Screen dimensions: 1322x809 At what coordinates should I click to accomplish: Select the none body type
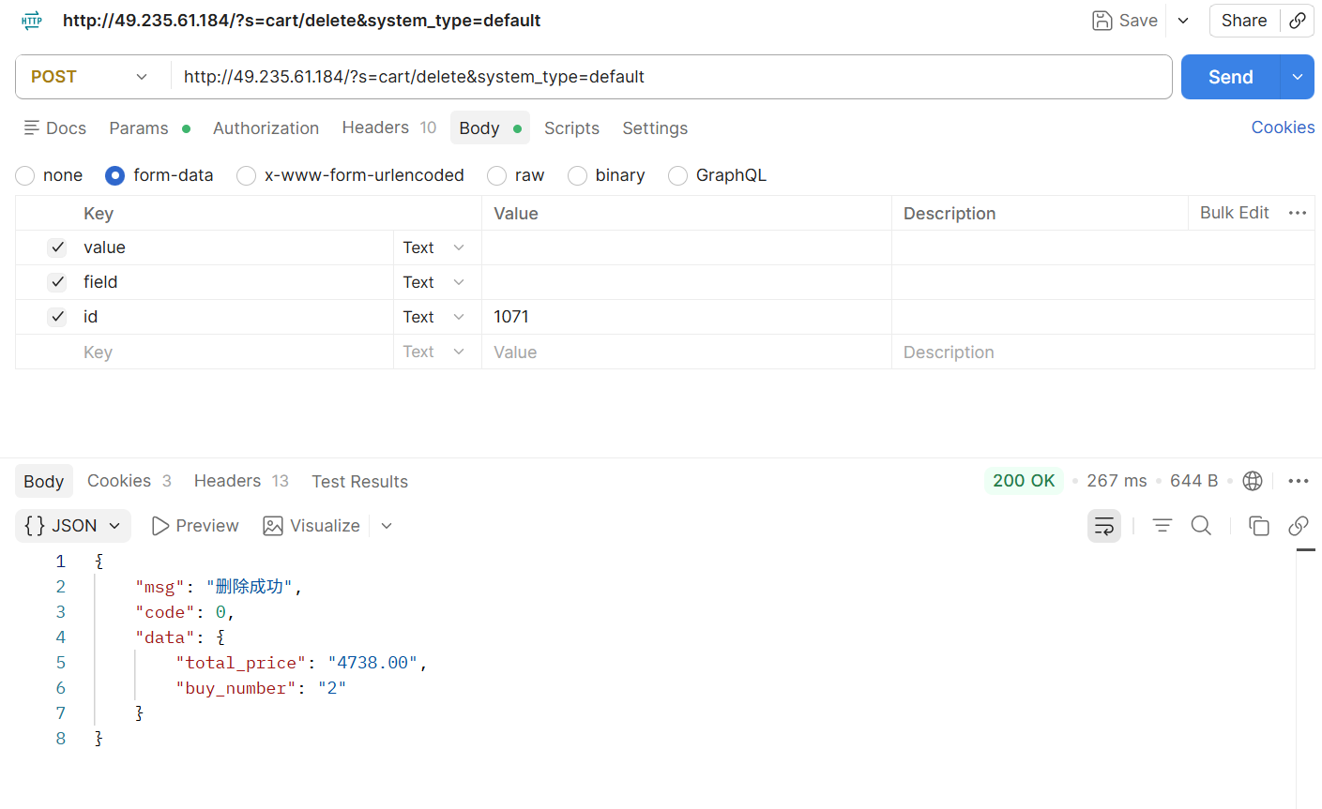pos(25,175)
